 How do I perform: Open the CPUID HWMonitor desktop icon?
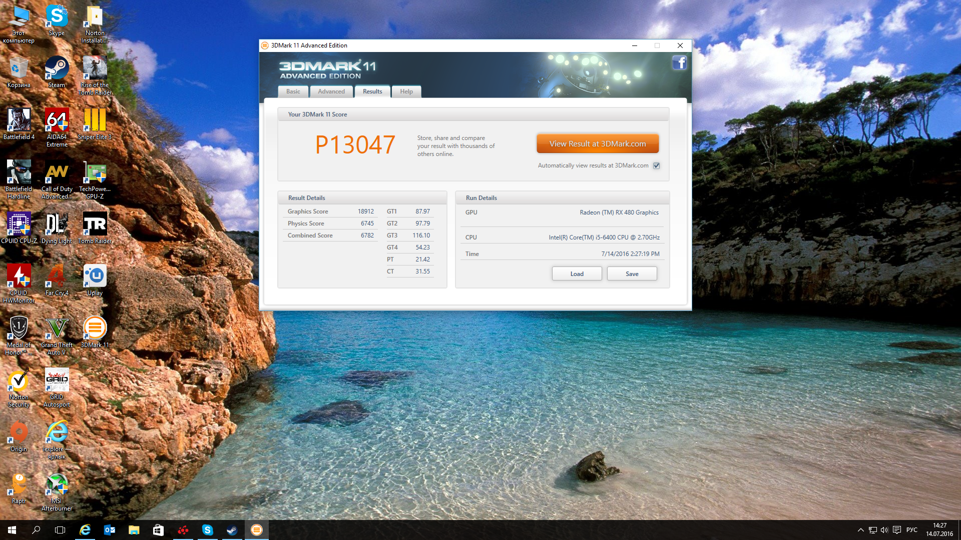coord(19,277)
